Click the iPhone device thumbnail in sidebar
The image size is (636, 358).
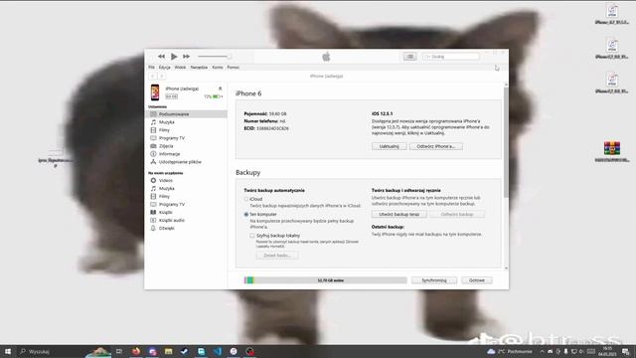[155, 92]
